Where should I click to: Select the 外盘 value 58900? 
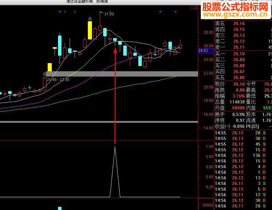pyautogui.click(x=238, y=108)
